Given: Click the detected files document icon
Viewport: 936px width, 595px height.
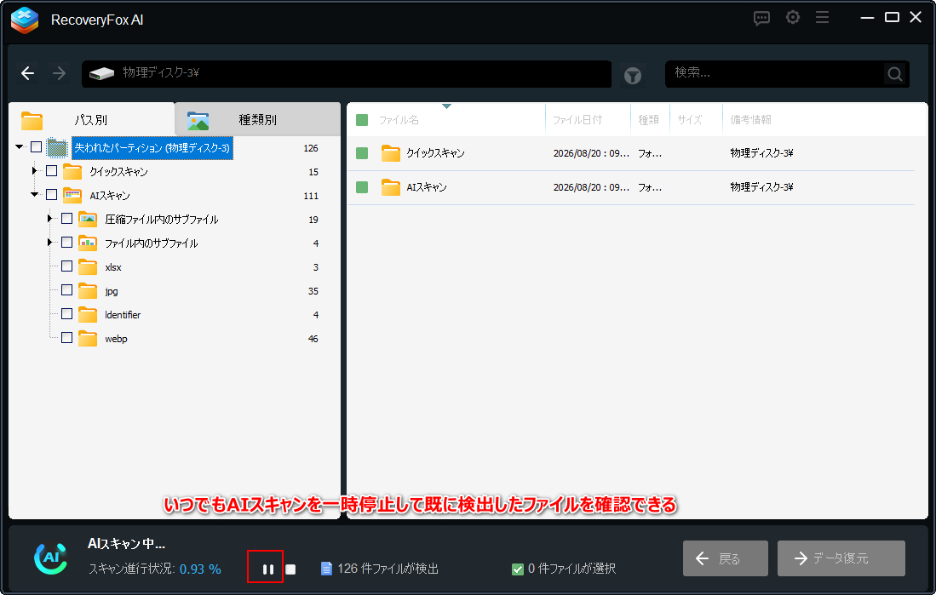Looking at the screenshot, I should click(326, 569).
